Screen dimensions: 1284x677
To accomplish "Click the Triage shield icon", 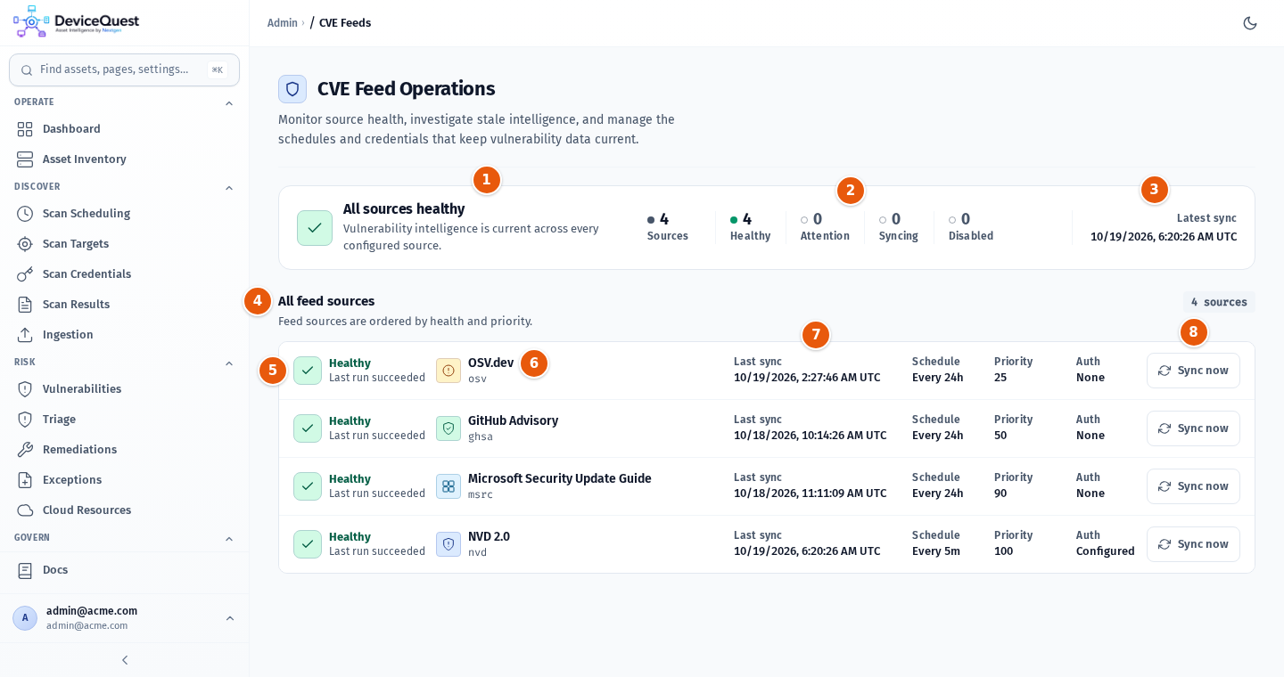I will (25, 420).
